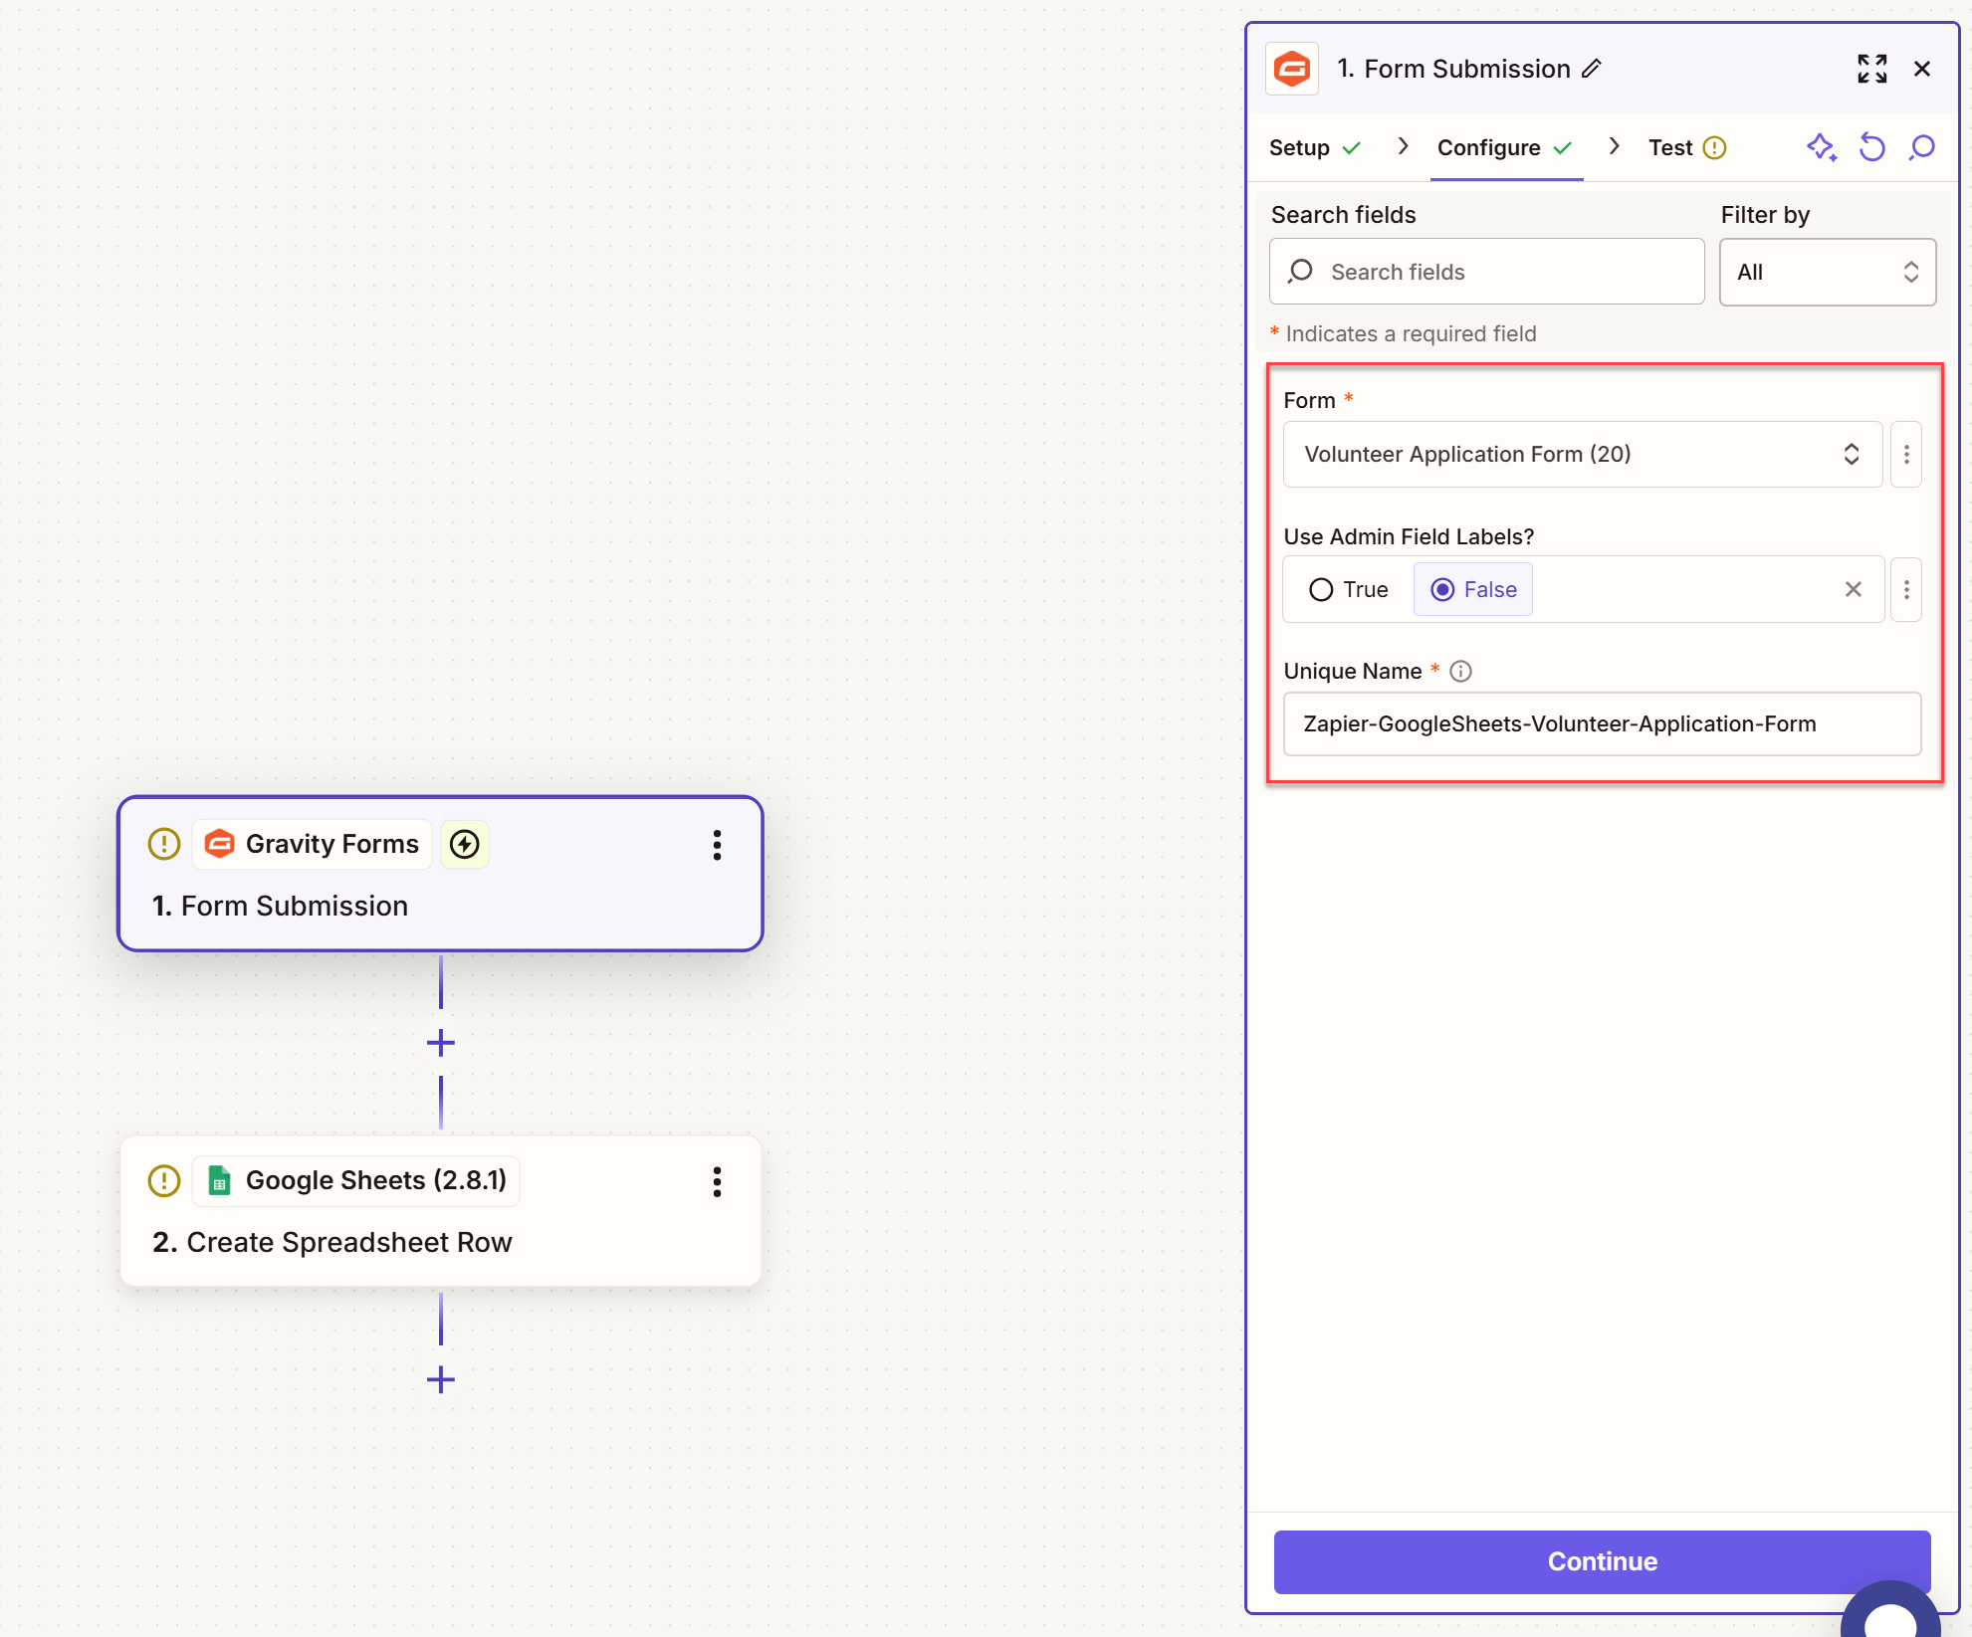
Task: Clear the Use Admin Field Labels selection
Action: click(1853, 590)
